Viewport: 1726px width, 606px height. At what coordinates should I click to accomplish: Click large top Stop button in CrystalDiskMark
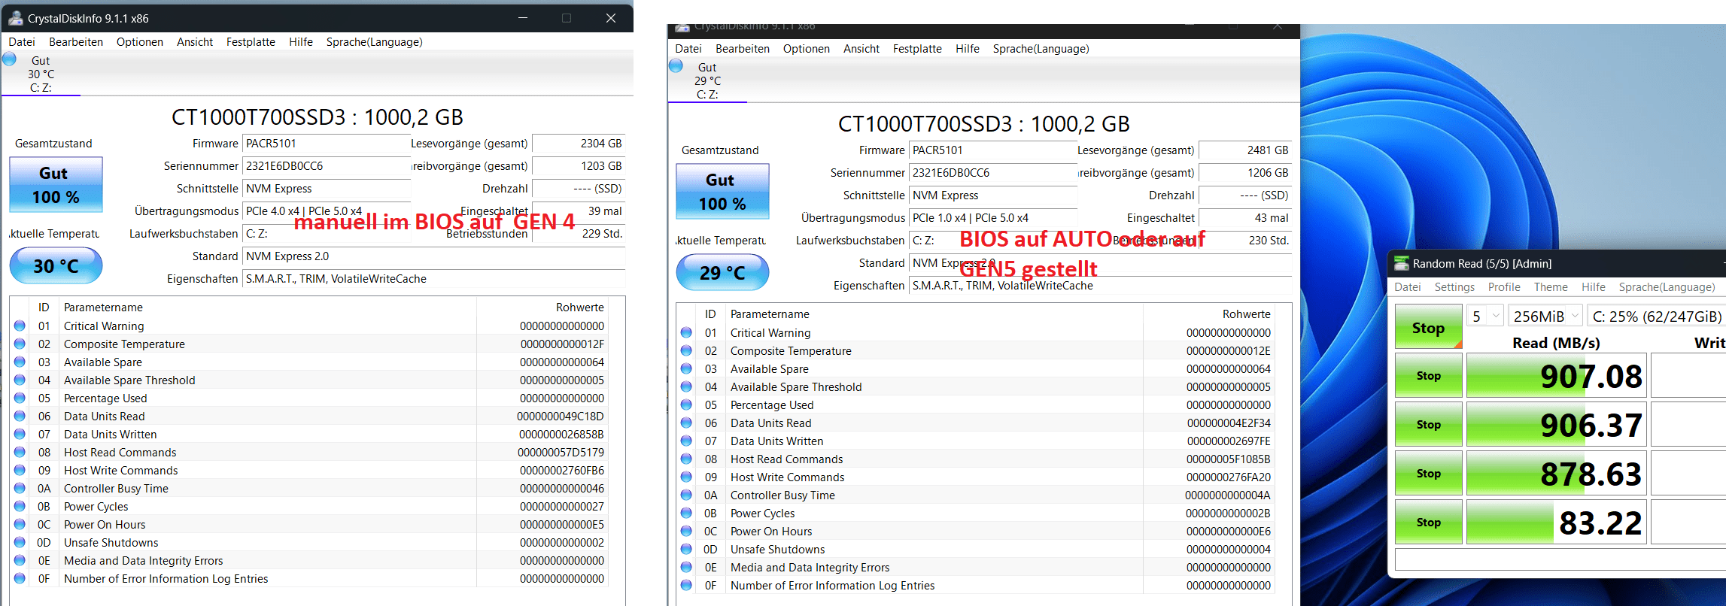click(x=1428, y=327)
